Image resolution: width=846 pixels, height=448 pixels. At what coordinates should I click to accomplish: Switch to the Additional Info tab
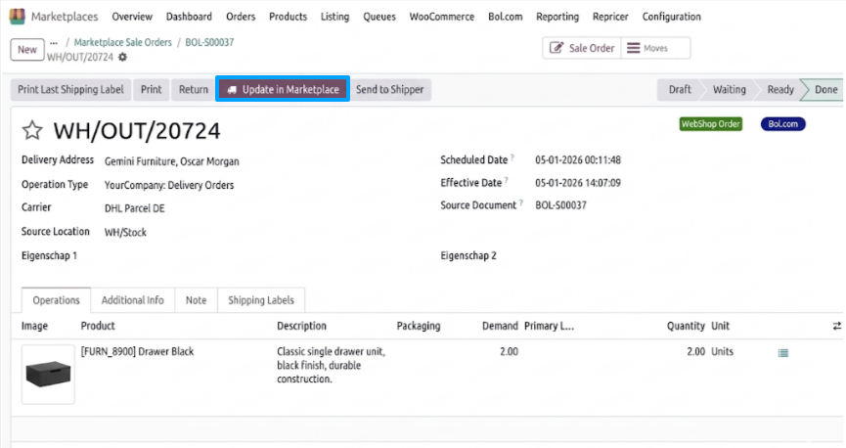133,300
